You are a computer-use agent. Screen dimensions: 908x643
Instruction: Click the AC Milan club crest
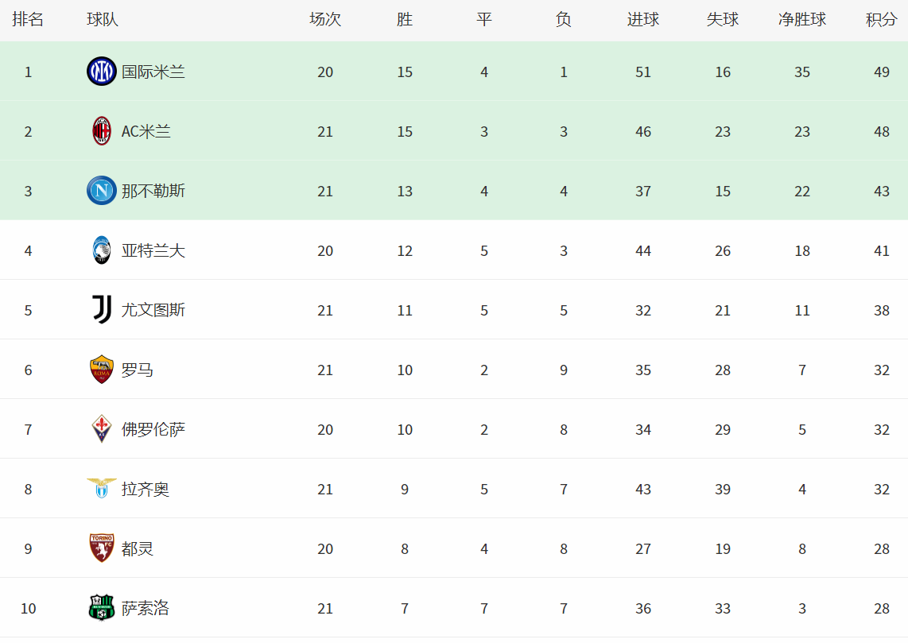pos(101,131)
